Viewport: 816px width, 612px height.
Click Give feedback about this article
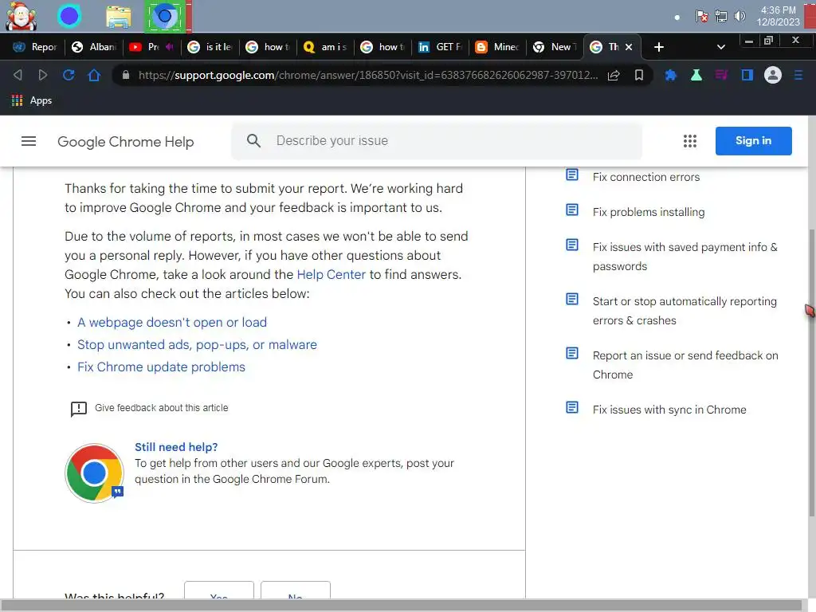tap(161, 408)
